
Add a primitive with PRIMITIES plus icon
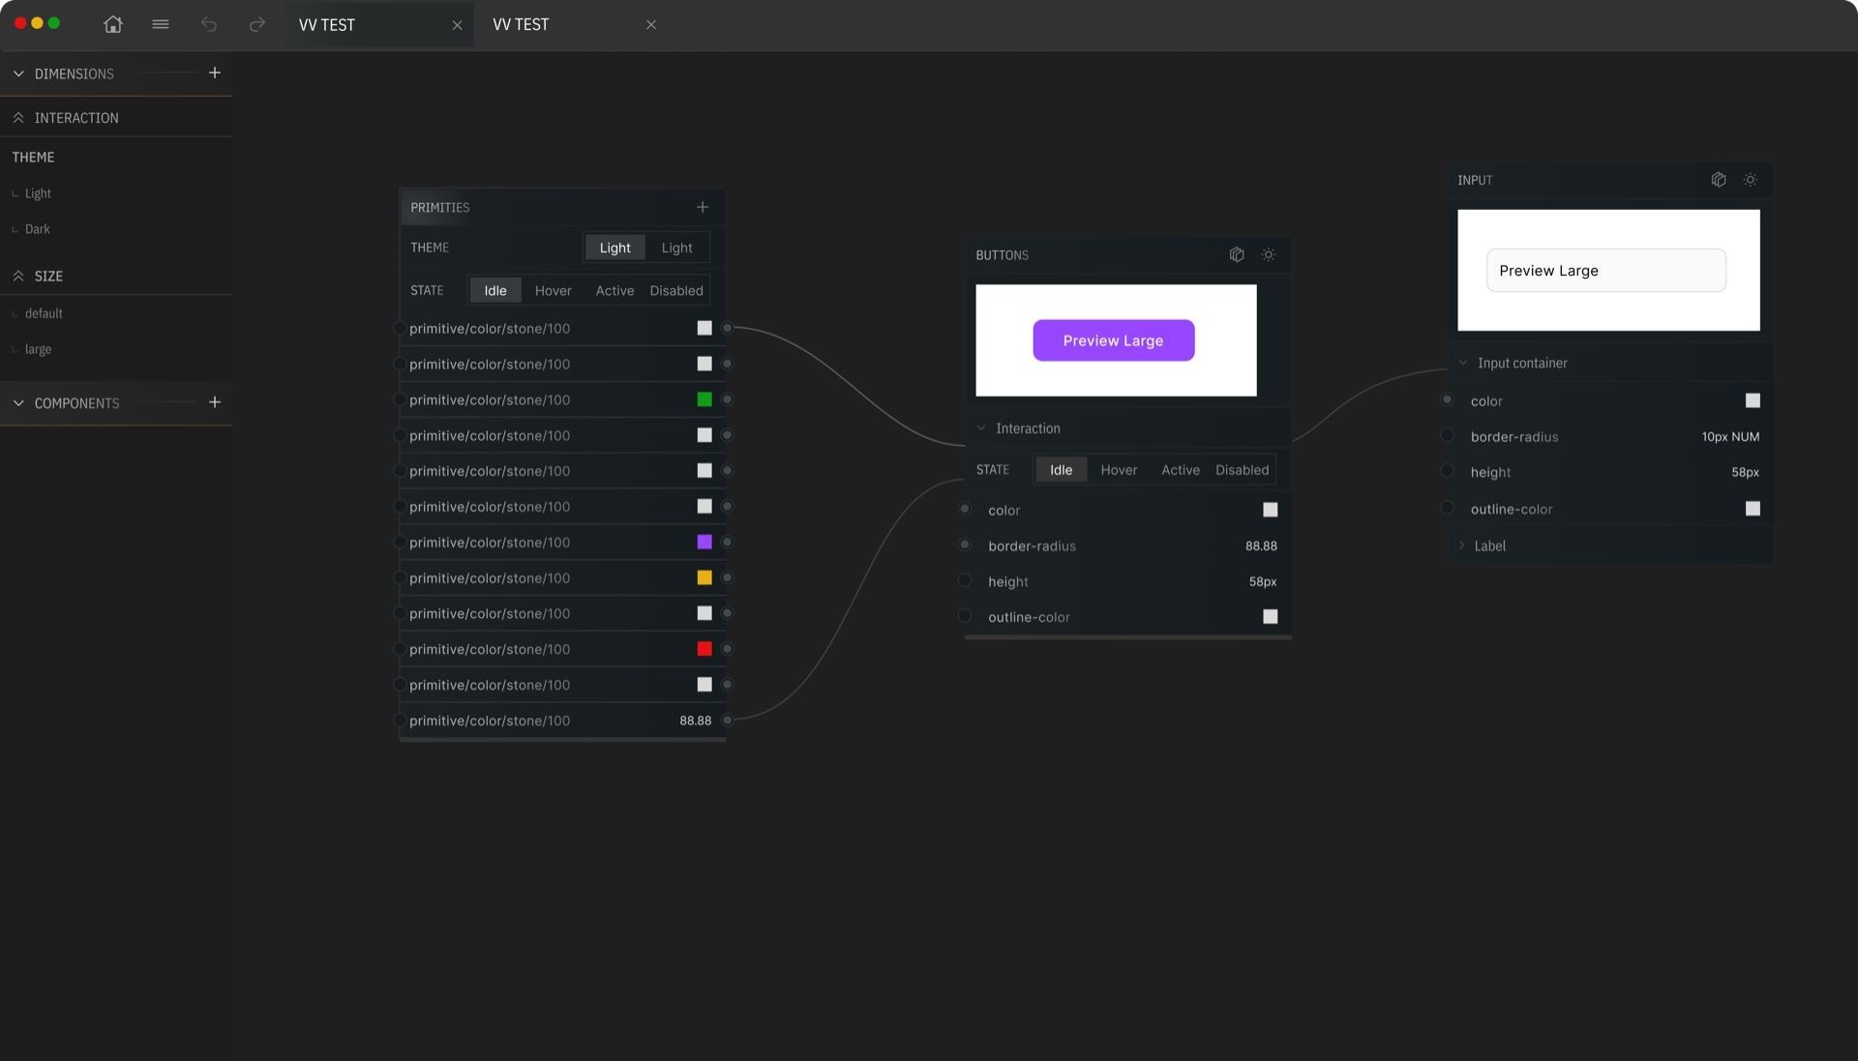point(703,207)
